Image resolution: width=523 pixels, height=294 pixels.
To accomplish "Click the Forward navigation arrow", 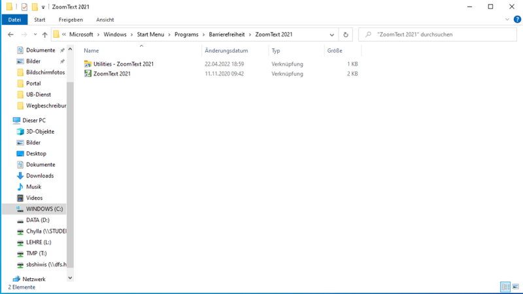I will 24,35.
